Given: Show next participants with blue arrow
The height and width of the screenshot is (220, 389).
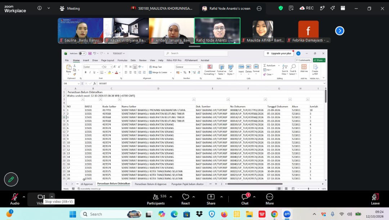Looking at the screenshot, I should tap(340, 31).
